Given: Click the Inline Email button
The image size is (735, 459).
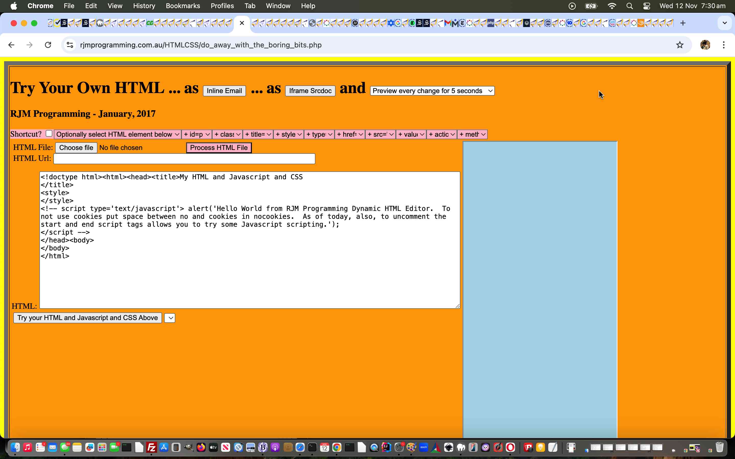Looking at the screenshot, I should point(224,91).
